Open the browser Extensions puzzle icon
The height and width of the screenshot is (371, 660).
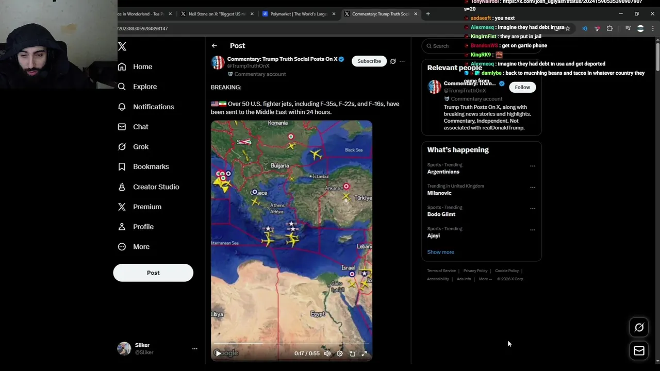click(x=609, y=28)
